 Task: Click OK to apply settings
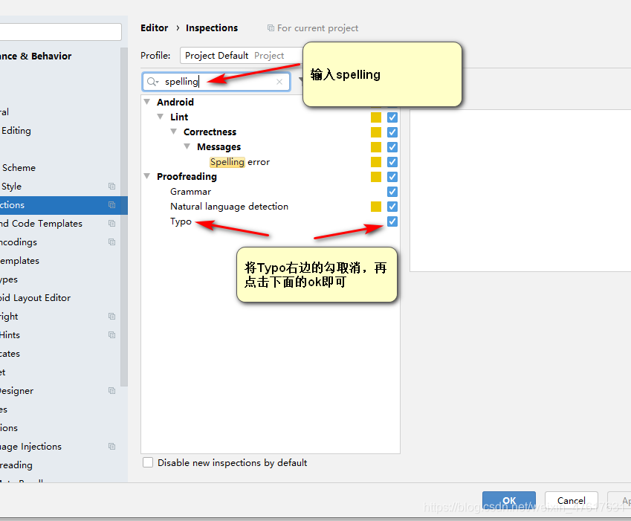click(x=509, y=500)
